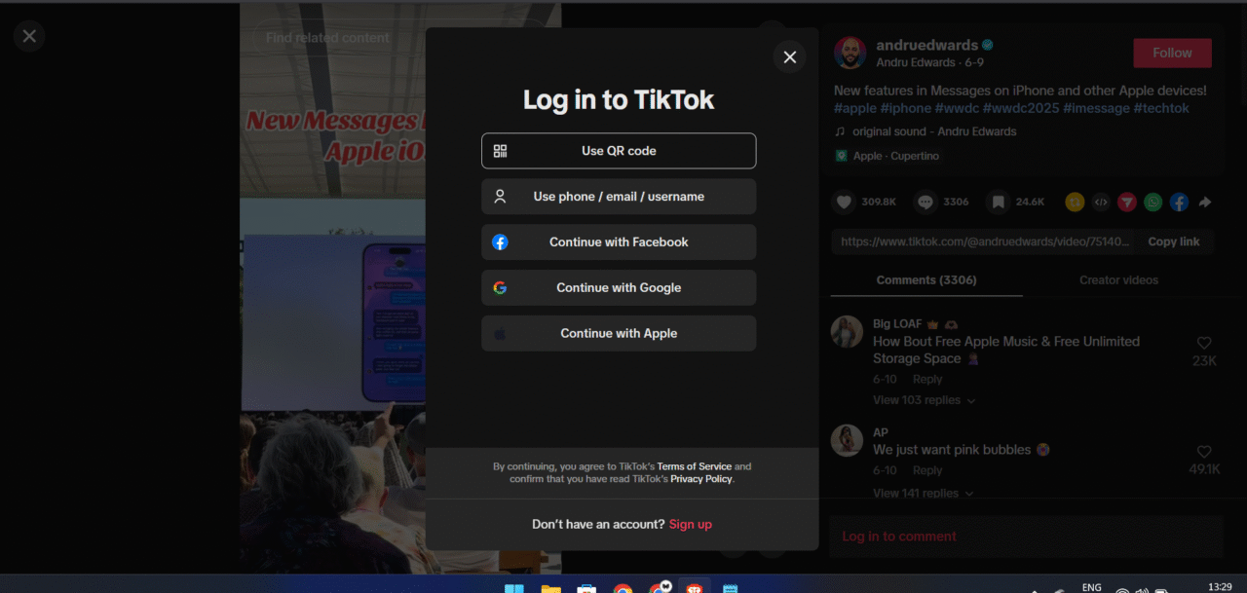Click the Sign up link
Viewport: 1247px width, 593px height.
(x=691, y=524)
